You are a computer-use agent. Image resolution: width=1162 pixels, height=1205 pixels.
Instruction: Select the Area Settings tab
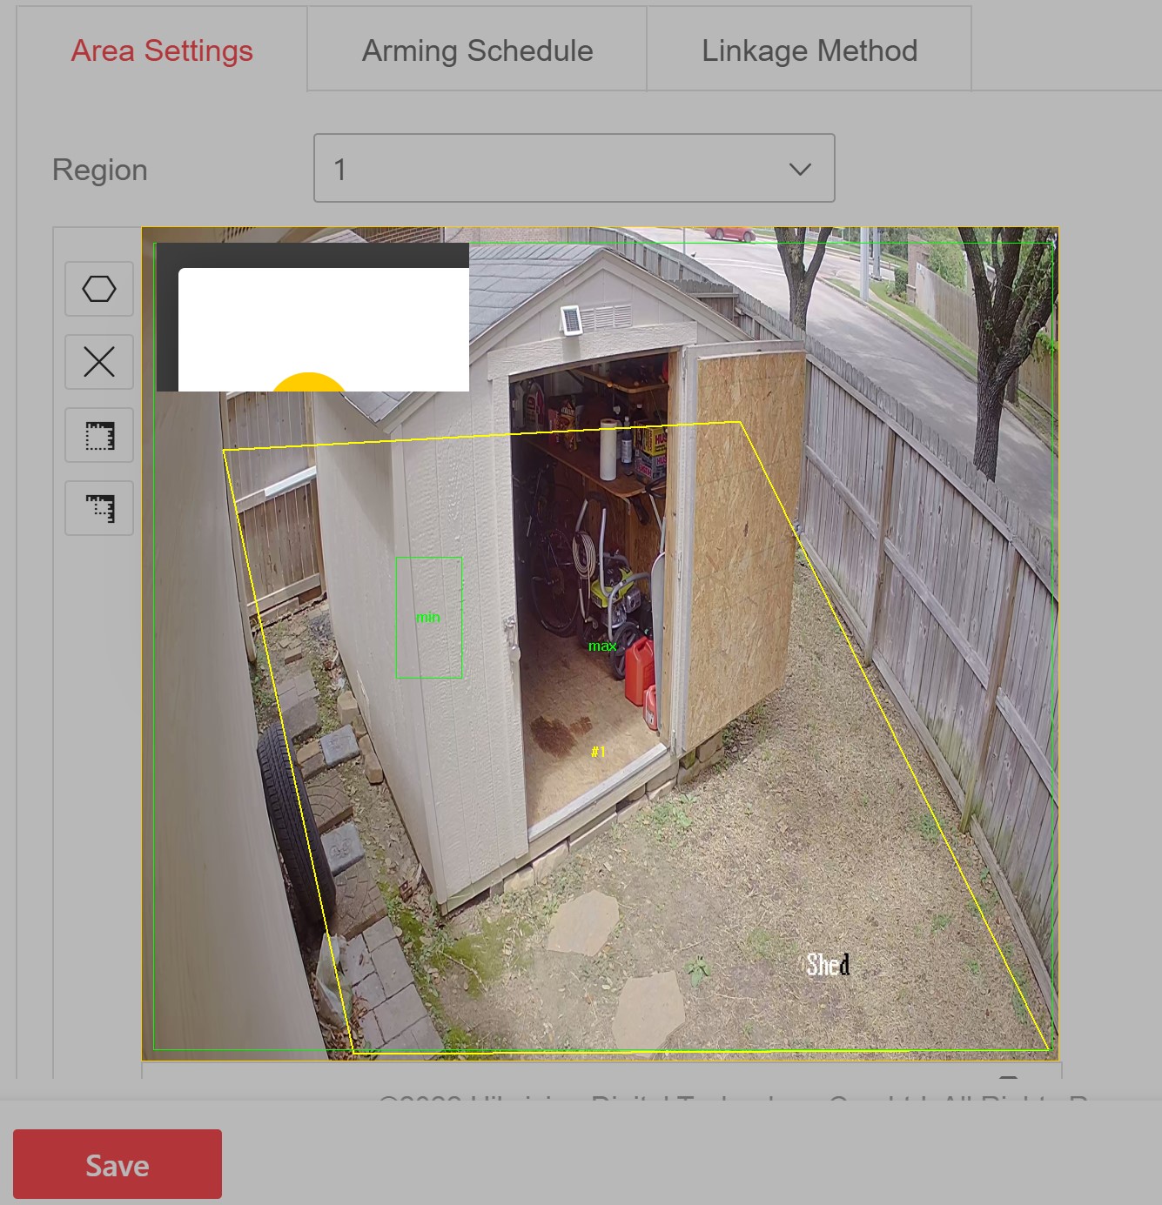pyautogui.click(x=161, y=50)
